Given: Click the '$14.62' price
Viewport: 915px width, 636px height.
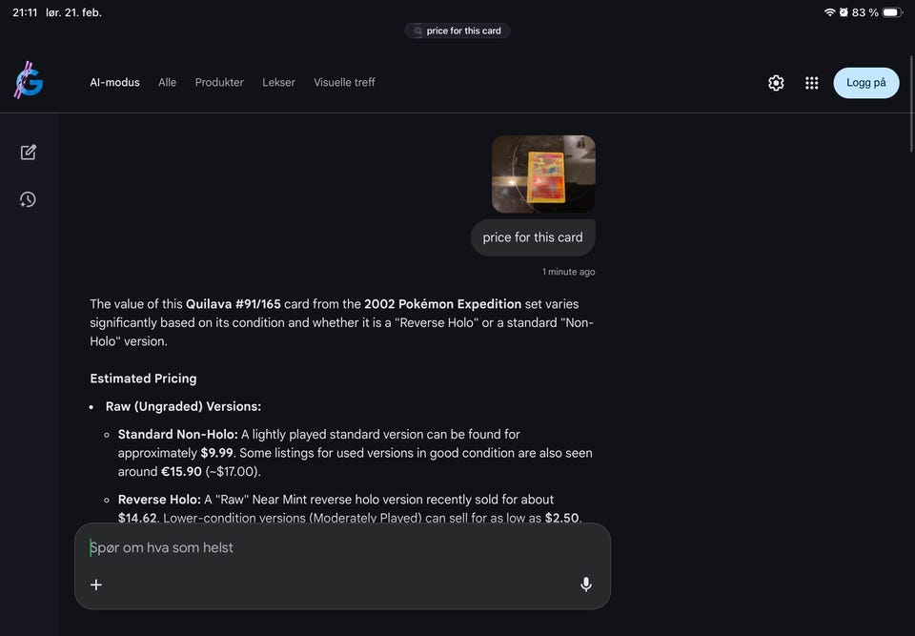Looking at the screenshot, I should (x=137, y=518).
